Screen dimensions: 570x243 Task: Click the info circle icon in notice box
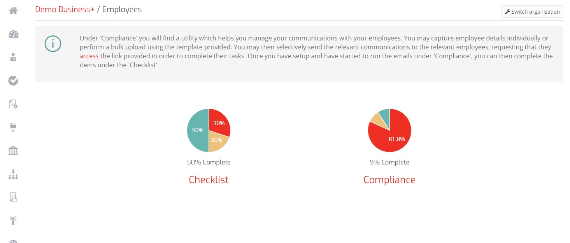[x=53, y=44]
